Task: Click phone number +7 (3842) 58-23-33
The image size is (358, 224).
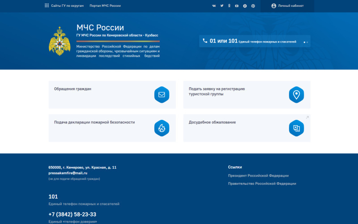Action: click(x=72, y=215)
